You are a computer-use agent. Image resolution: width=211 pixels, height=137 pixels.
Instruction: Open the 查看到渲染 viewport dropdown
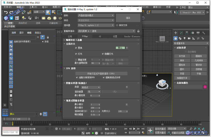click(x=107, y=31)
